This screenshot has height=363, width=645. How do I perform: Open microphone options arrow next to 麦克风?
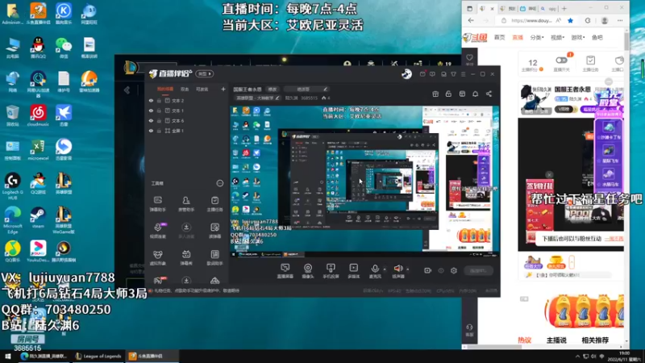(x=385, y=269)
